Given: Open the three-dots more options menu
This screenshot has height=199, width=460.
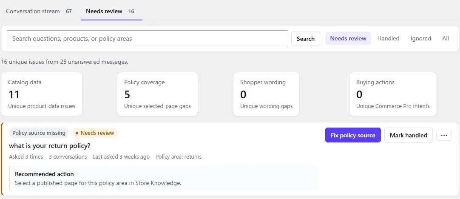Looking at the screenshot, I should (444, 135).
